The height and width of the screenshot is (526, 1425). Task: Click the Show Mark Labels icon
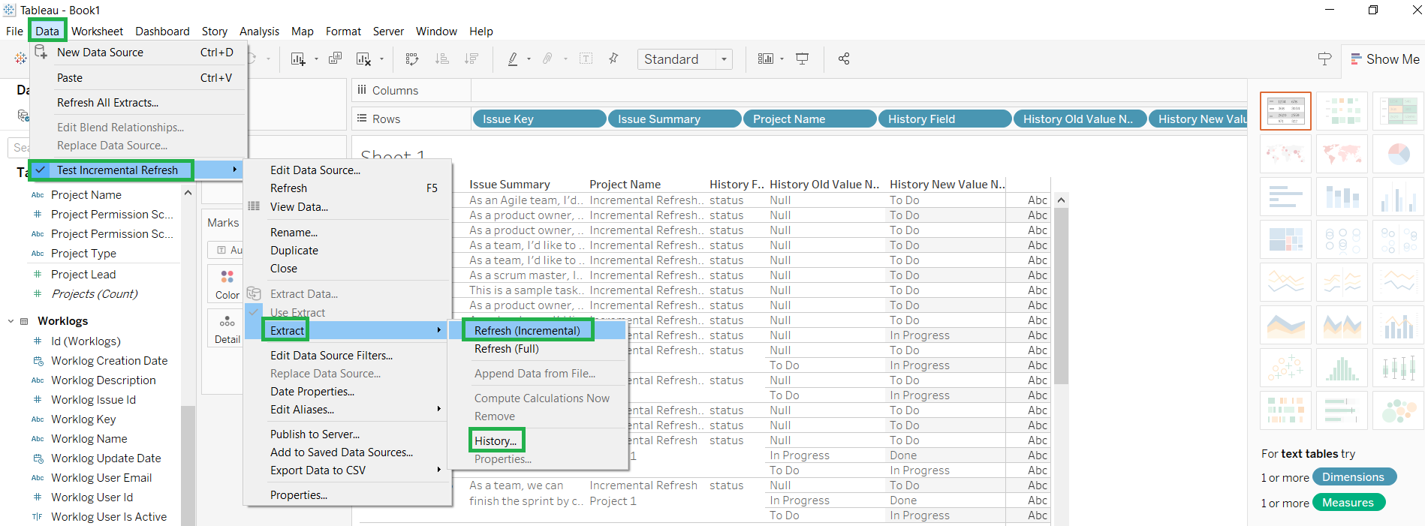tap(586, 59)
